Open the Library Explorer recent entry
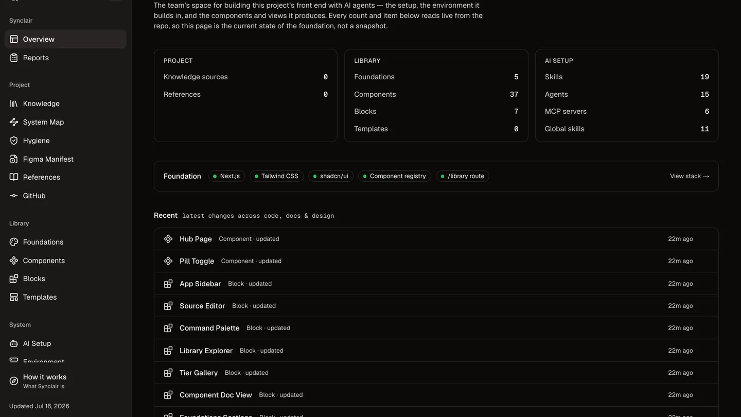Screen dimensions: 741x417 (436, 351)
